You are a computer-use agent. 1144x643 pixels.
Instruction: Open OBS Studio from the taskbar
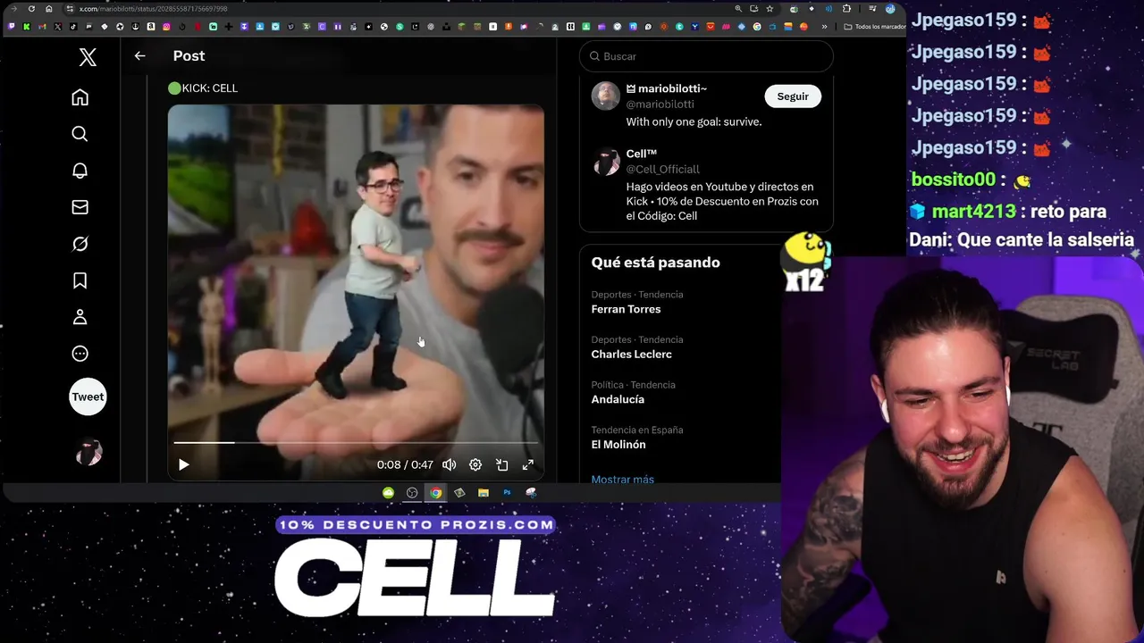[412, 493]
